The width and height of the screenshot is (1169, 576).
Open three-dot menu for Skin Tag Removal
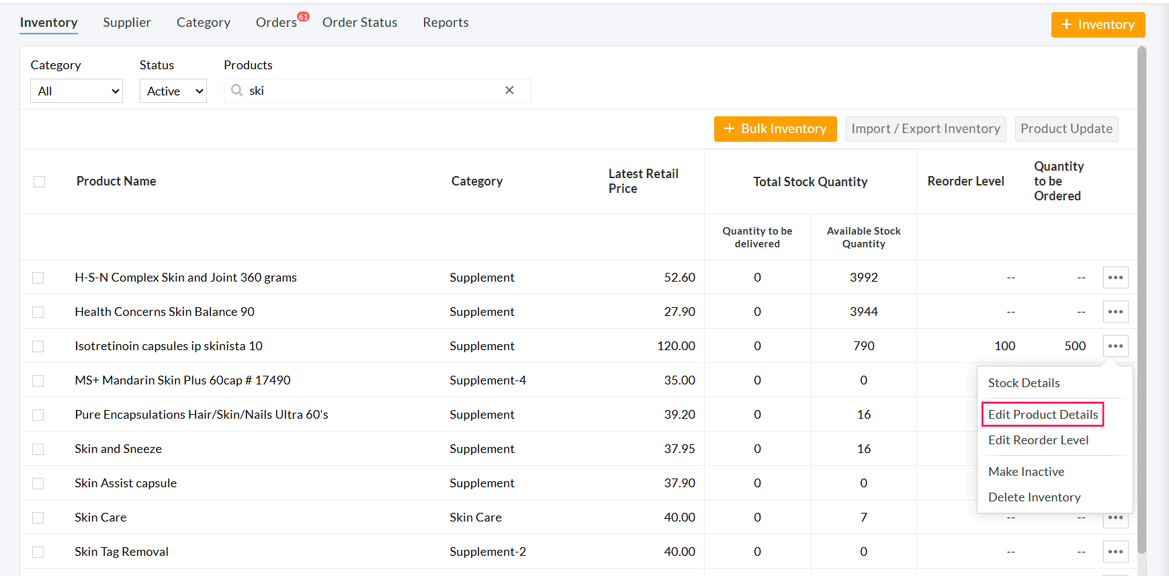(x=1115, y=552)
